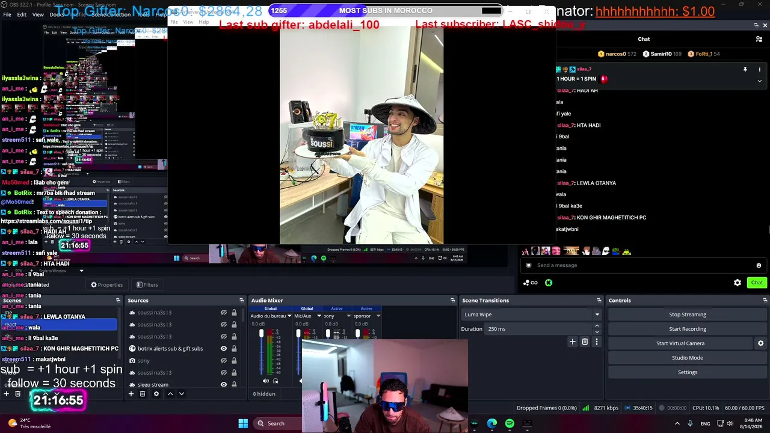Enable Studio Mode
This screenshot has height=433, width=770.
[x=688, y=358]
